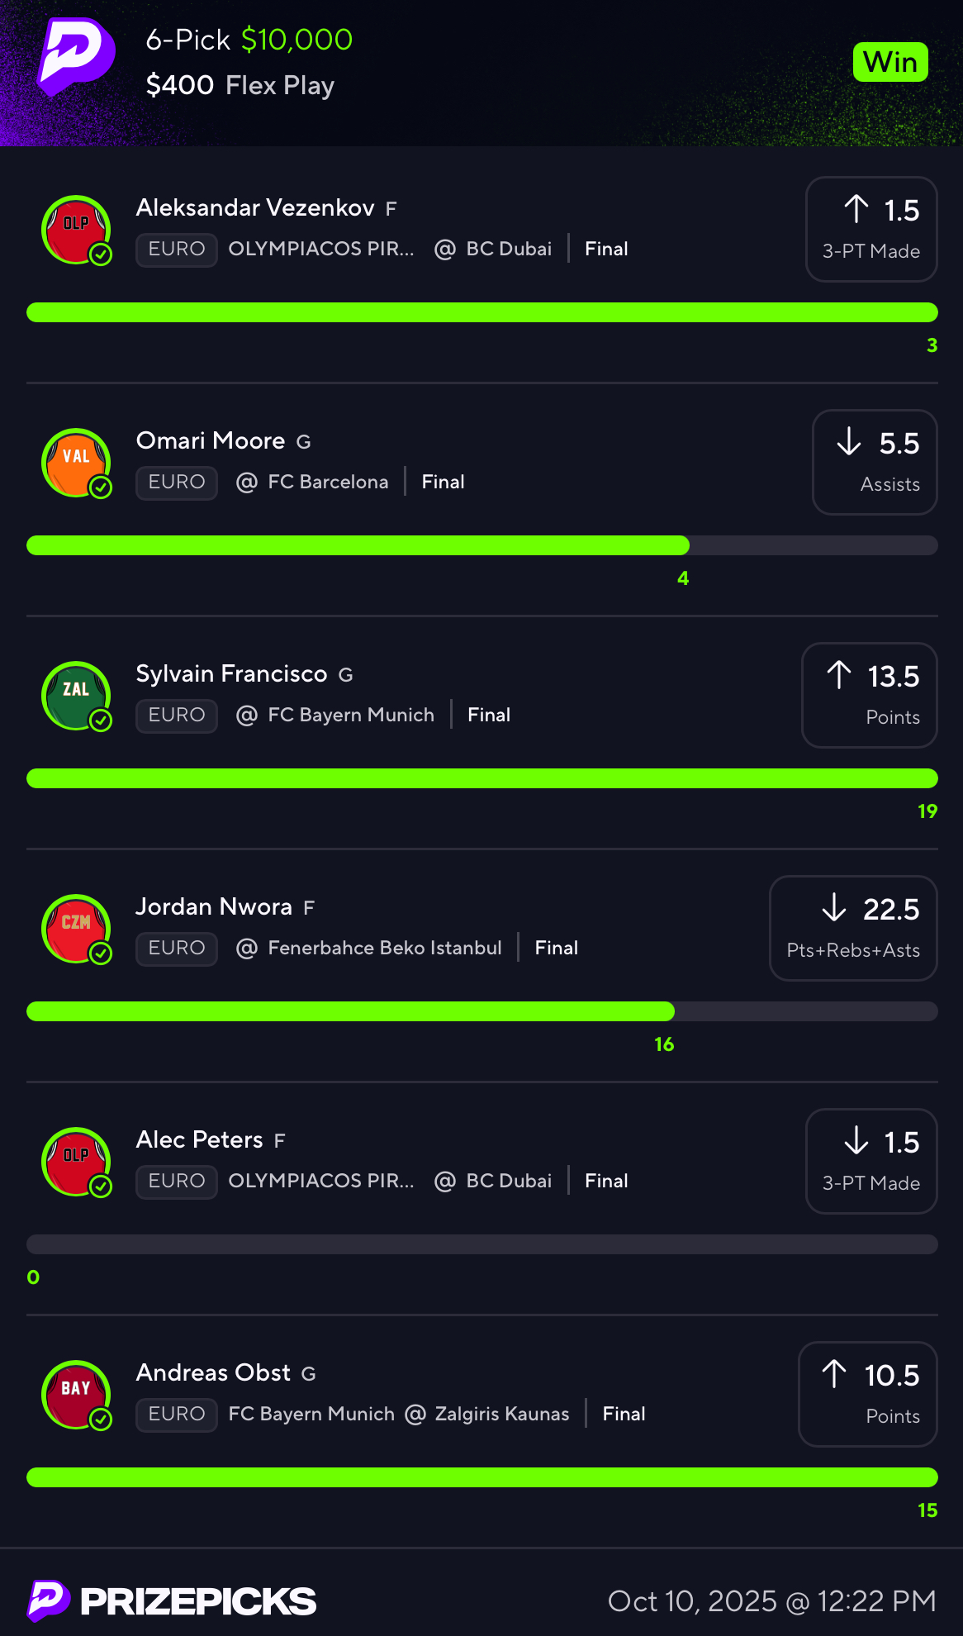Click the green Win badge

tap(889, 62)
